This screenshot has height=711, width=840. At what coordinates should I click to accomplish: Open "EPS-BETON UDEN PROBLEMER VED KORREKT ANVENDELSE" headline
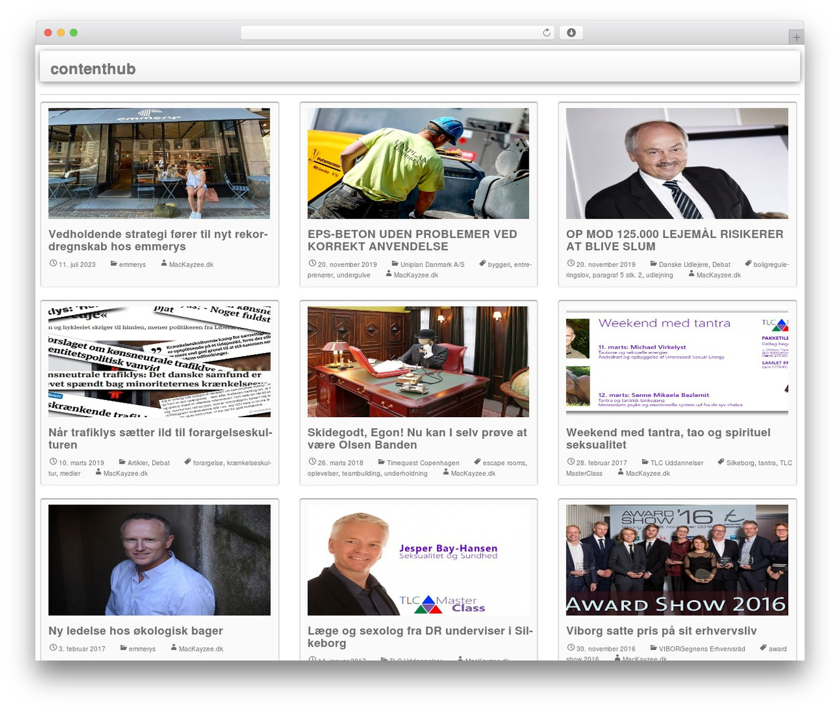point(412,240)
